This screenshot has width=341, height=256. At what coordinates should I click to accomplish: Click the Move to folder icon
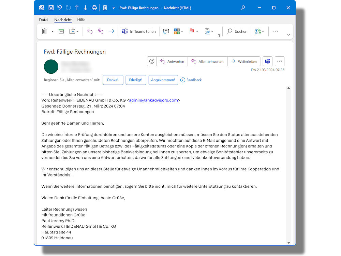[x=72, y=31]
